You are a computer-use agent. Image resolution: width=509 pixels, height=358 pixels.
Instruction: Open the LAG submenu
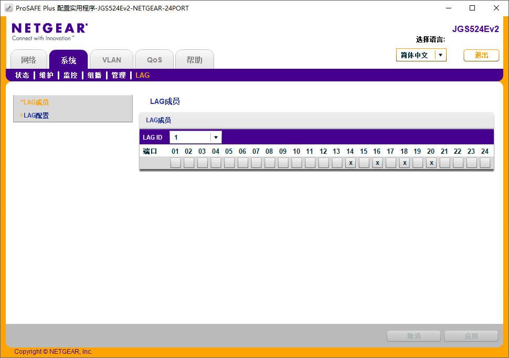(143, 76)
